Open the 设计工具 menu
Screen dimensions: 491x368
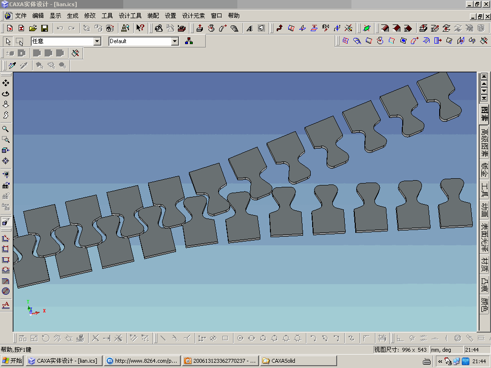coord(130,16)
